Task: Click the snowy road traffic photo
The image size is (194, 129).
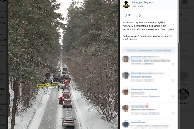Action: coord(63,64)
